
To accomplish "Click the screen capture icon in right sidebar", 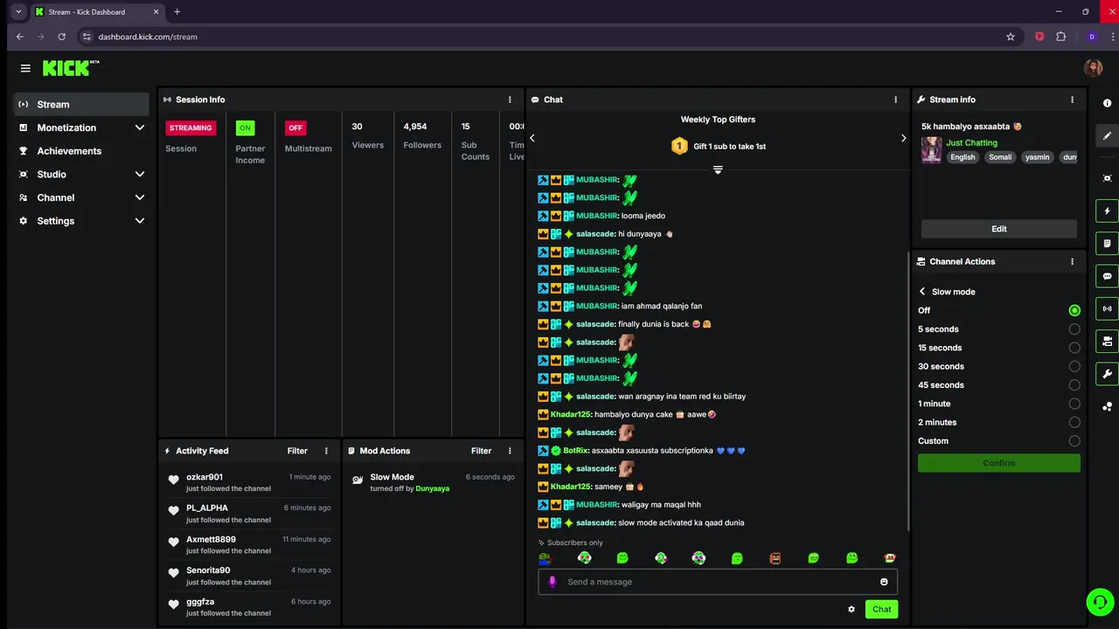I will tap(1107, 178).
